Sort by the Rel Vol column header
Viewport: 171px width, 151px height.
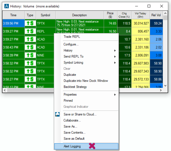click(156, 15)
